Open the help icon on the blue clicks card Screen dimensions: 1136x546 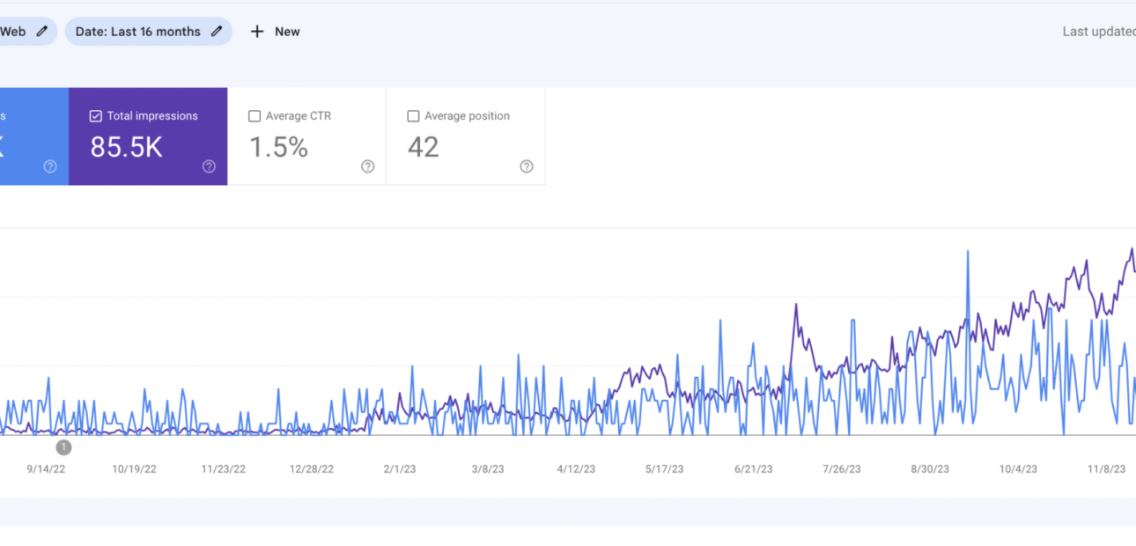tap(50, 166)
